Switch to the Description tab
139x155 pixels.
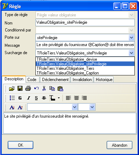click(14, 79)
